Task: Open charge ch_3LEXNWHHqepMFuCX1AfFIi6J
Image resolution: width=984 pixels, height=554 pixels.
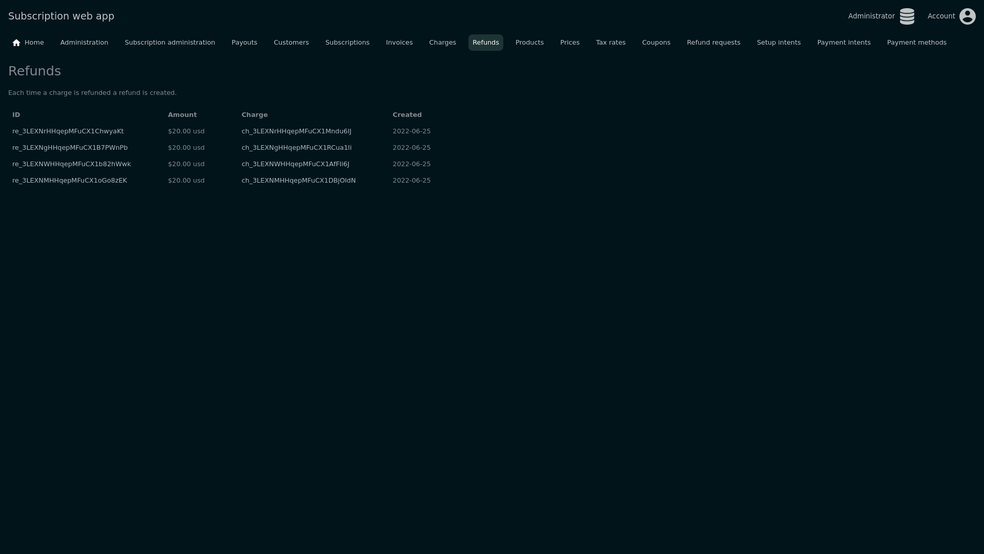Action: tap(295, 164)
